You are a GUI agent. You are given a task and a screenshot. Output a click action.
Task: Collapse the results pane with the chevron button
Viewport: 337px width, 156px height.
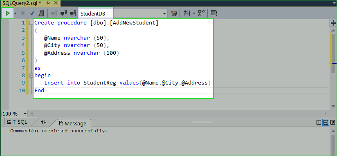tap(333, 123)
